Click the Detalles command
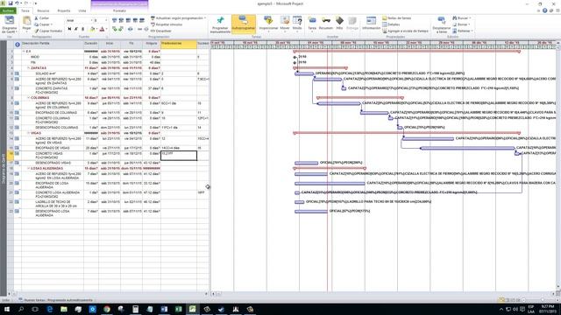The image size is (561, 315). coord(391,24)
